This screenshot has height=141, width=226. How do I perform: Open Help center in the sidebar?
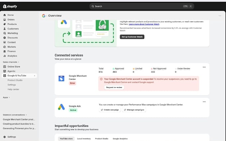pos(13,89)
